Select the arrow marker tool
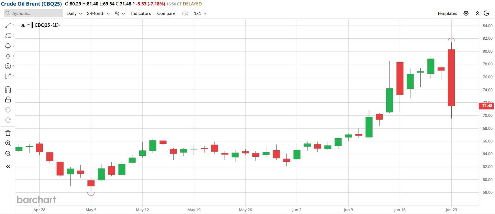The height and width of the screenshot is (214, 495). (x=8, y=56)
